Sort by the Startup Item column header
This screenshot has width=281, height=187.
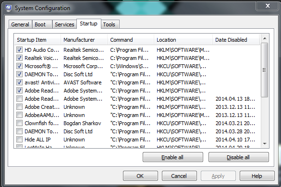pos(37,40)
